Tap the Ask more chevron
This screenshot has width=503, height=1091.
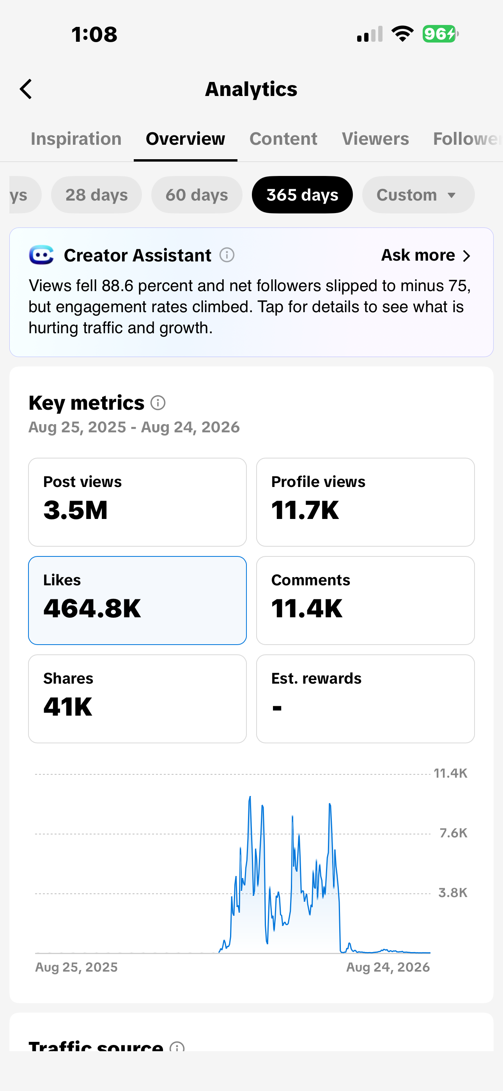click(x=467, y=256)
